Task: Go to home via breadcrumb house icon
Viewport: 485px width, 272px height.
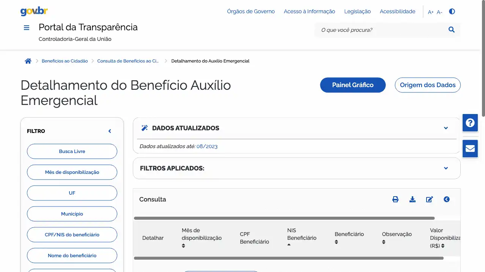Action: click(28, 61)
